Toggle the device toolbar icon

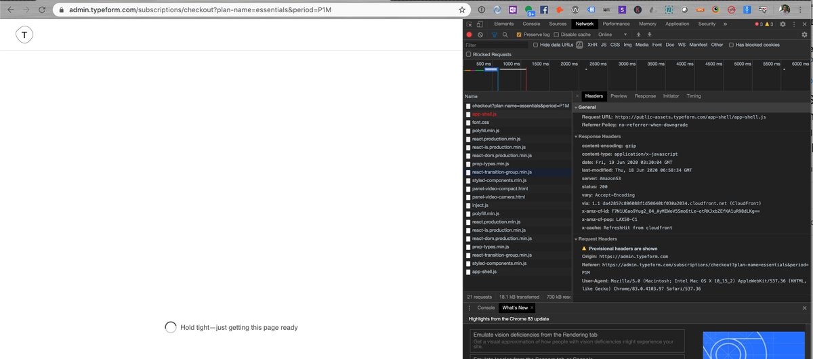(480, 24)
